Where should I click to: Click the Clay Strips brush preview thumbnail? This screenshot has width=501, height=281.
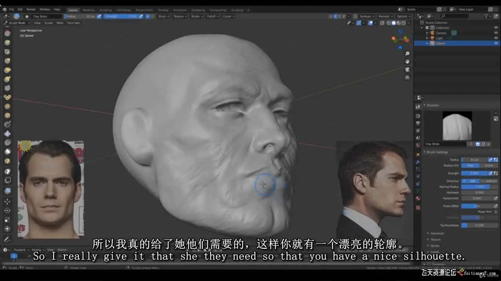(457, 126)
